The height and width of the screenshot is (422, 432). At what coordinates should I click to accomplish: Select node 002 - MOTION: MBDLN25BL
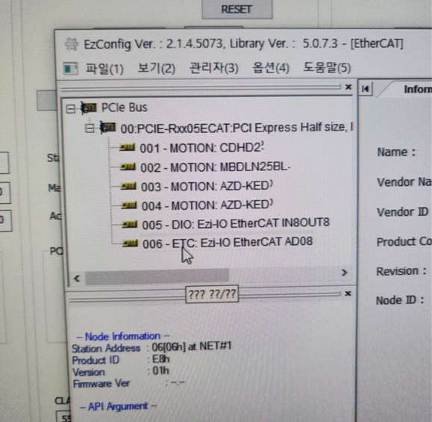[215, 167]
